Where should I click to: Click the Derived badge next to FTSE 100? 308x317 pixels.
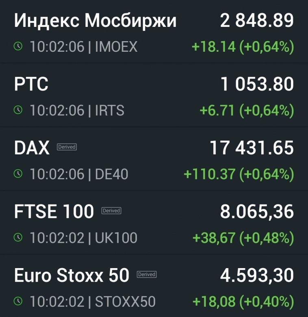coord(111,211)
